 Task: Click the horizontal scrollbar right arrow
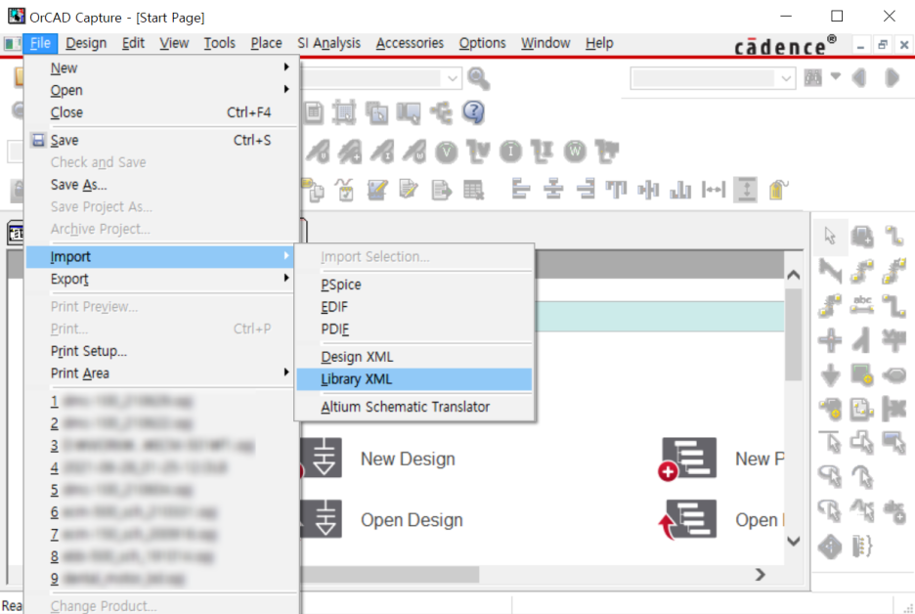pyautogui.click(x=760, y=575)
